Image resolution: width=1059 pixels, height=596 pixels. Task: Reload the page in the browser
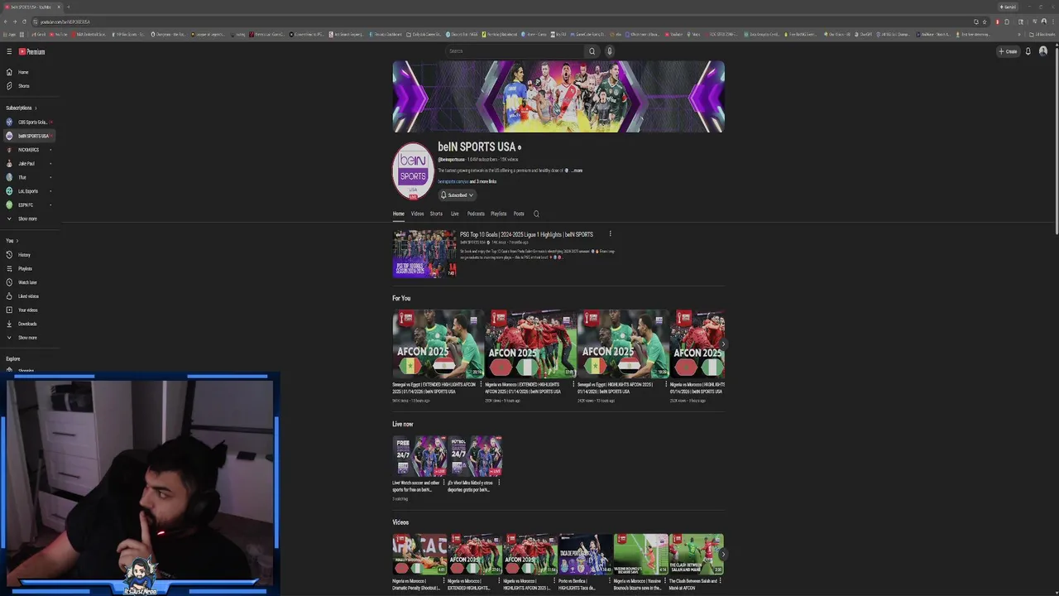pos(24,22)
